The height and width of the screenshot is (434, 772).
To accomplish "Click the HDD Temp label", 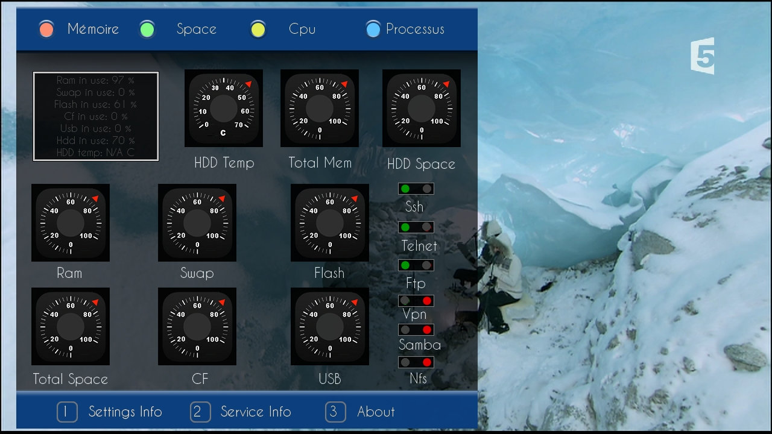I will pos(224,163).
